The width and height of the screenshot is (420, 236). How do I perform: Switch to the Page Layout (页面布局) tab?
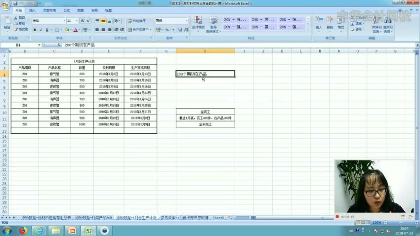click(x=49, y=10)
